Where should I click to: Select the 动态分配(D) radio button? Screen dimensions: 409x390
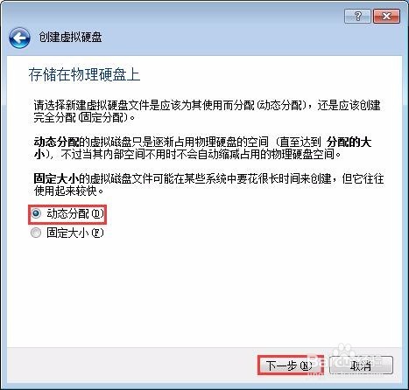coord(36,213)
